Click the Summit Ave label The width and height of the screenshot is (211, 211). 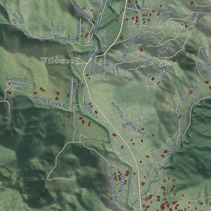(x=159, y=71)
